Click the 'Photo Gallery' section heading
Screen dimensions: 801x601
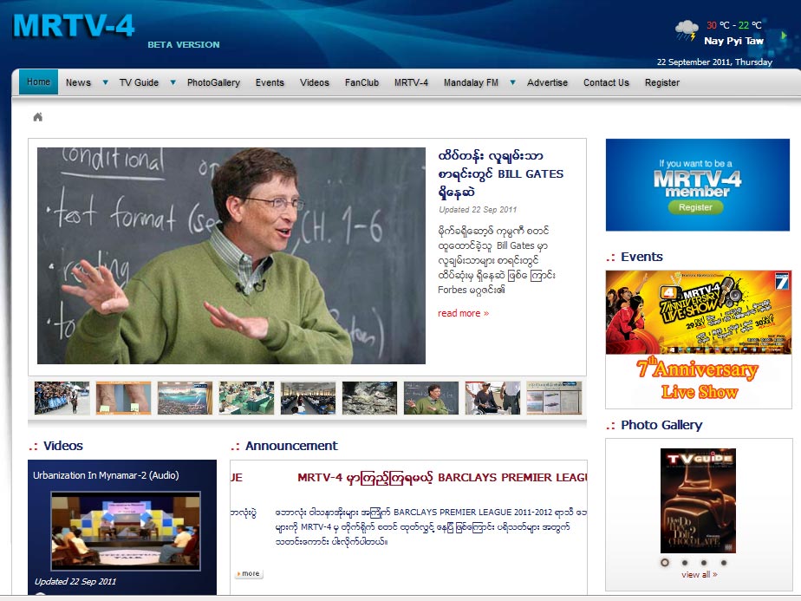click(x=661, y=425)
